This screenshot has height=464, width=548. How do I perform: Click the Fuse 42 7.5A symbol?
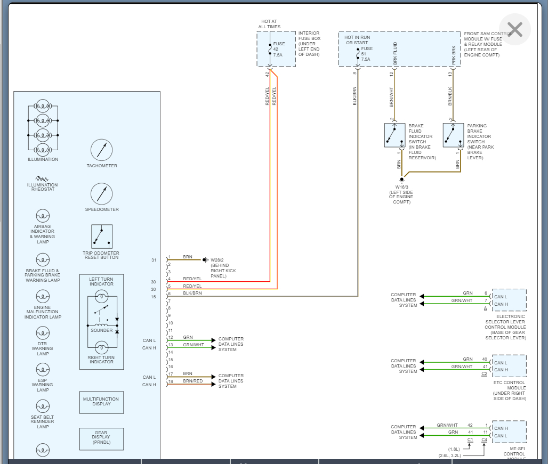[270, 49]
